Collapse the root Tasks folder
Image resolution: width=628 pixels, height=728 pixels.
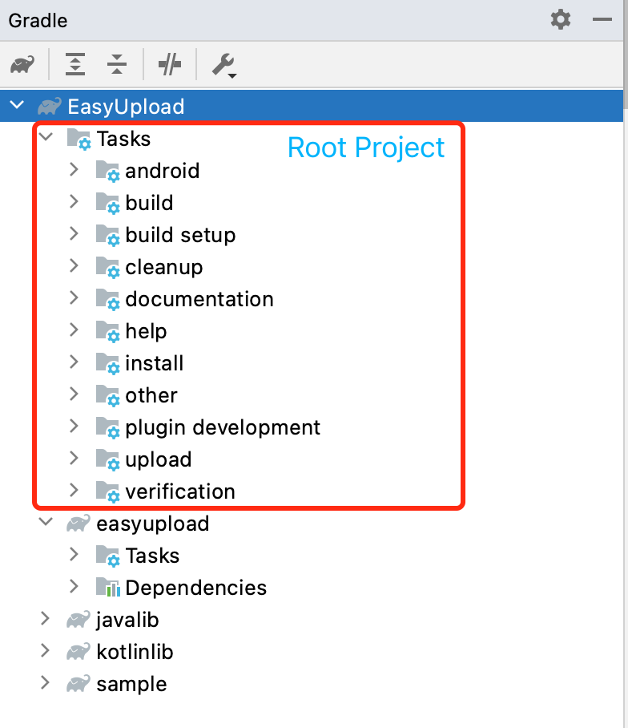[x=46, y=136]
